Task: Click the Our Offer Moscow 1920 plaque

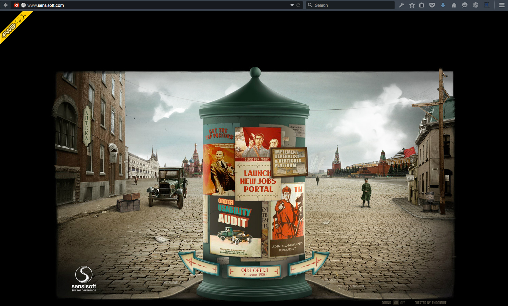Action: coord(254,272)
